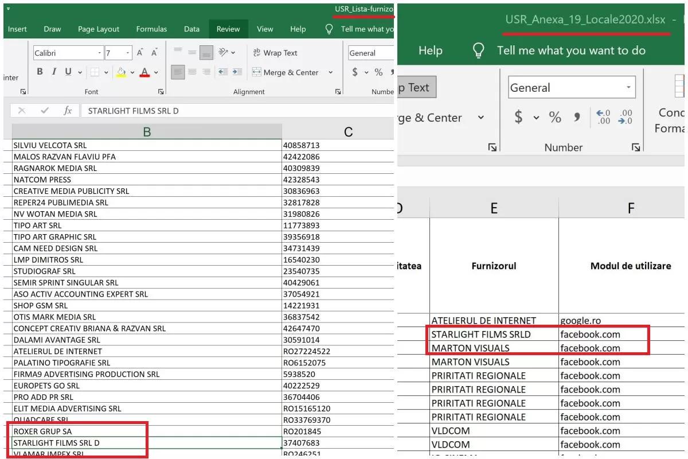Open Merge & Center dropdown arrow in right window

[480, 118]
